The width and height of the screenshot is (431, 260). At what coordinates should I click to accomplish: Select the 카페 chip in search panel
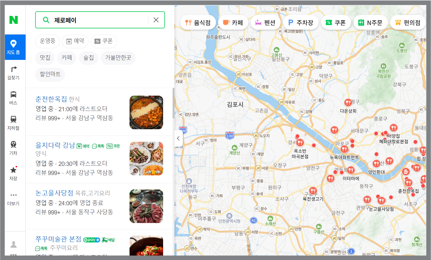point(67,58)
